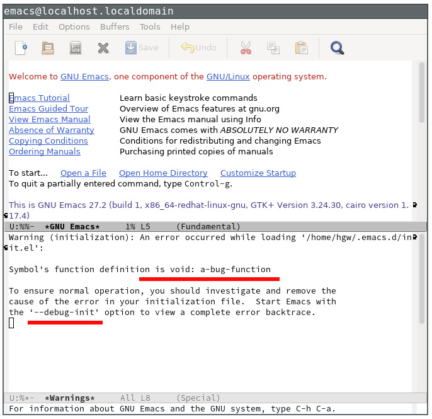Open the Tools menu
Viewport: 432px width, 419px height.
tap(150, 26)
